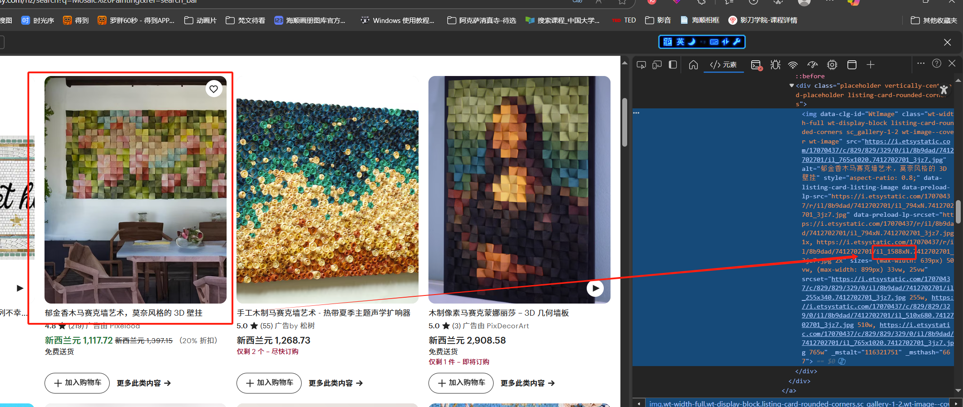Play the Mona Lisa mosaic listing video
The height and width of the screenshot is (407, 963).
click(x=595, y=288)
